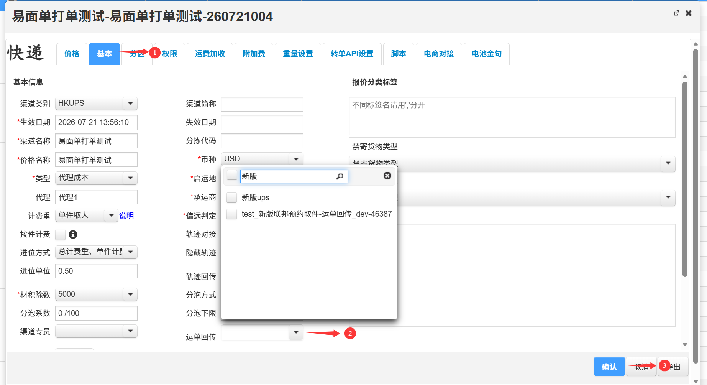Open the 重量设置 tab
The height and width of the screenshot is (385, 707).
pos(298,54)
